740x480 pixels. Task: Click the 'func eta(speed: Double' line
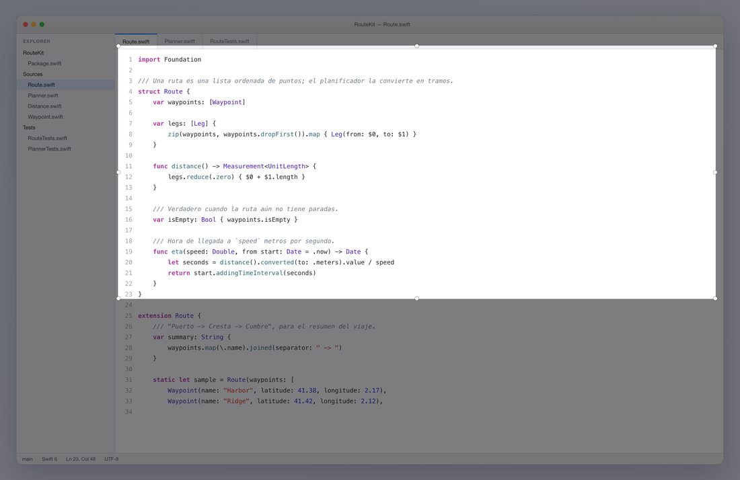pos(260,252)
